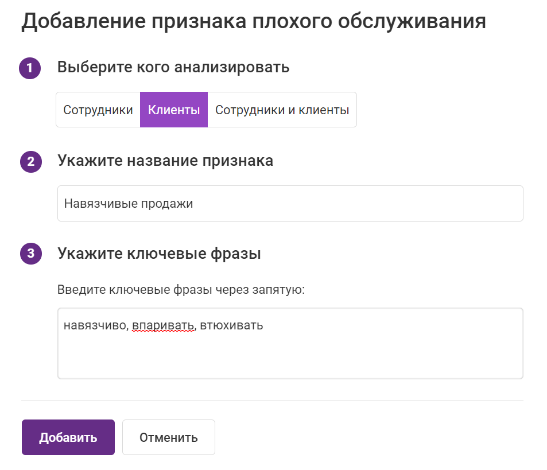Viewport: 547px width, 470px height.
Task: Click the heading "Укажите ключевые фразы"
Action: tap(159, 253)
